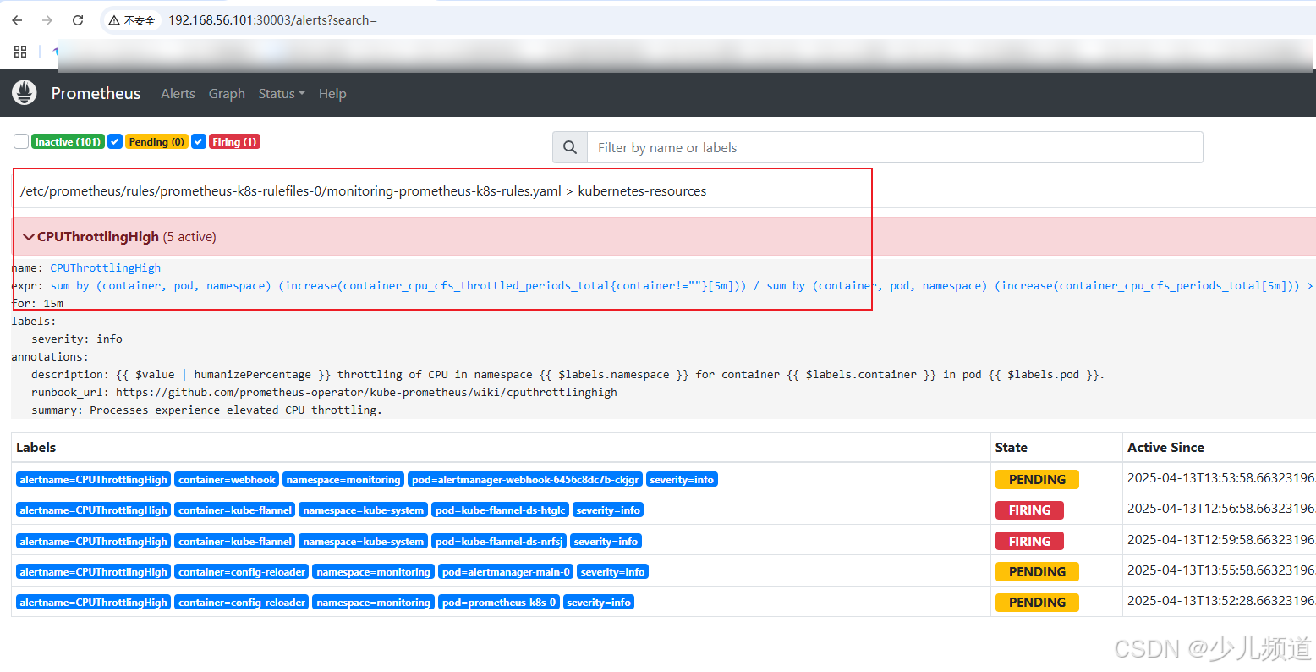Viewport: 1316px width, 672px height.
Task: Click the PENDING state of prometheus-k8s-0
Action: click(x=1037, y=603)
